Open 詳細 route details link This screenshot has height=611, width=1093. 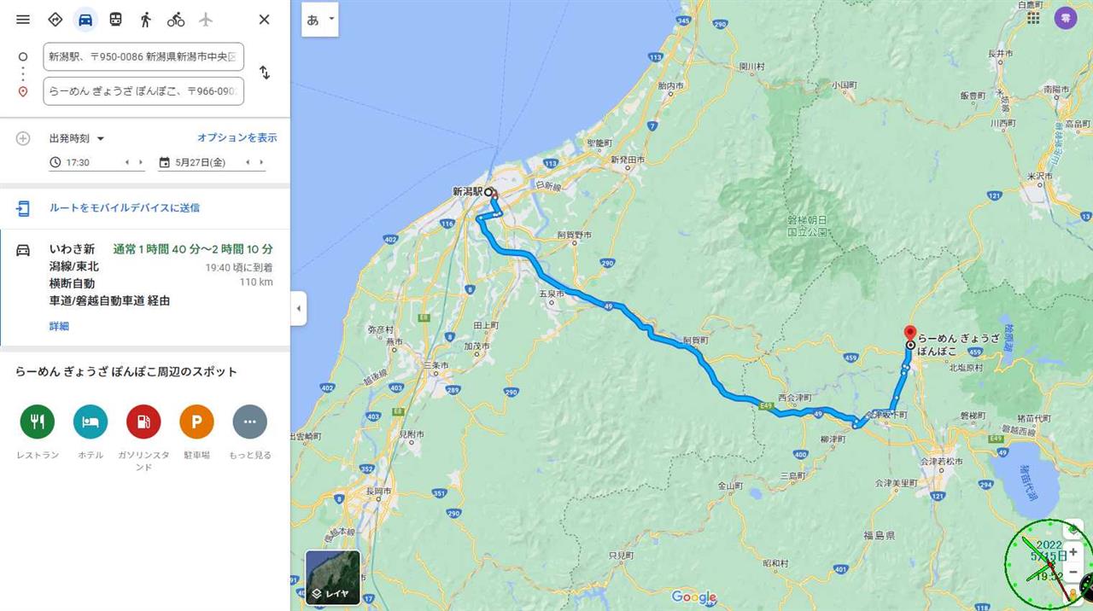[59, 326]
